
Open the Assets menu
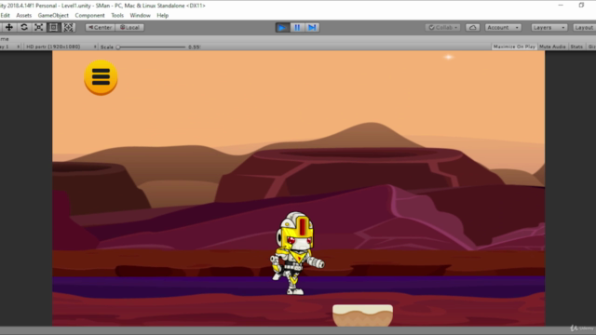[x=23, y=15]
